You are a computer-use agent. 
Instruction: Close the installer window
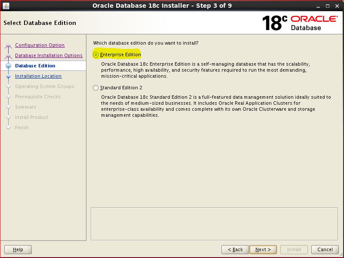pos(338,6)
